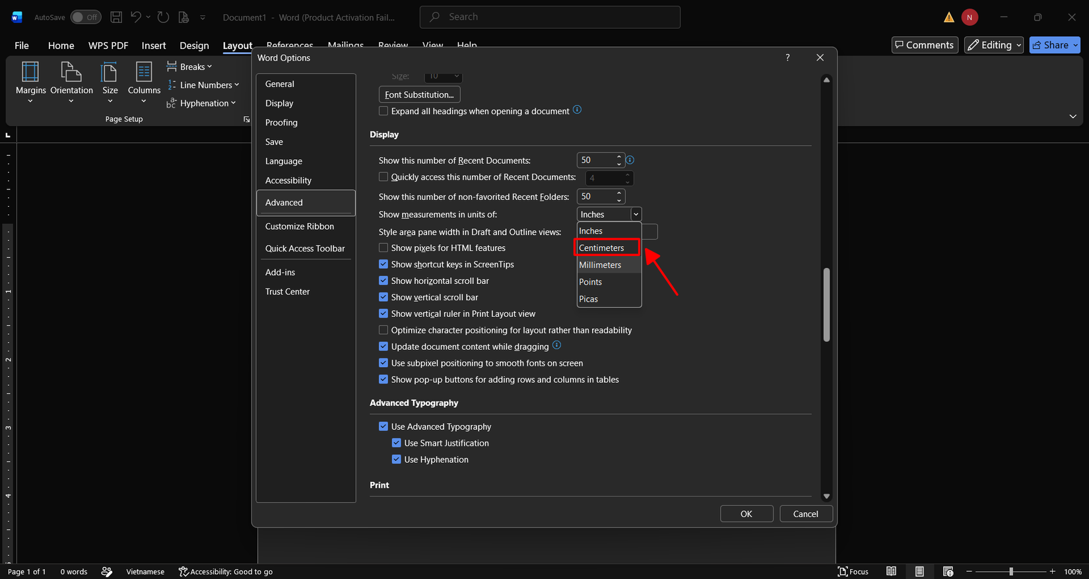Toggle the AutoSave switch
1089x579 pixels.
pyautogui.click(x=86, y=17)
